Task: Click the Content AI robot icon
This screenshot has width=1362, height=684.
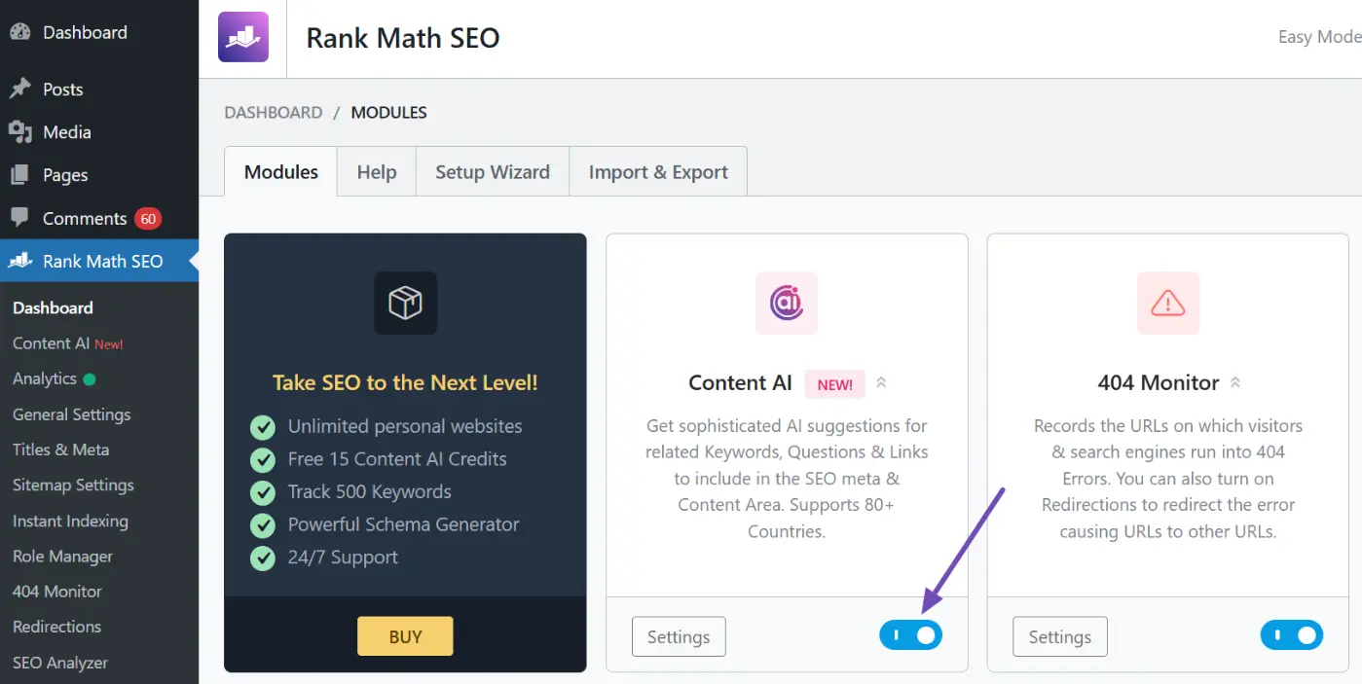Action: [x=786, y=303]
